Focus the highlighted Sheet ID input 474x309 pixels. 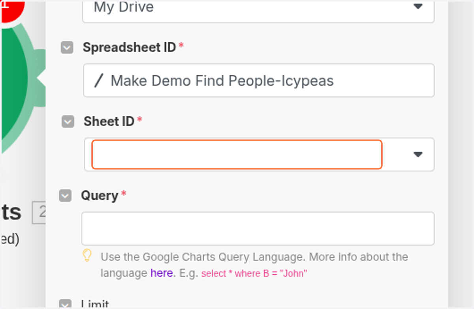237,154
